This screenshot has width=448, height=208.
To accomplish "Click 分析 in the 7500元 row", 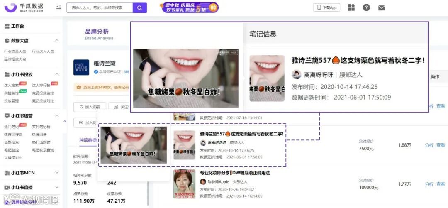I will tap(429, 145).
